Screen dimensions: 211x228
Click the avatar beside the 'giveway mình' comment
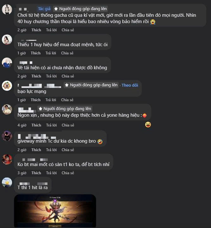[x=7, y=136]
